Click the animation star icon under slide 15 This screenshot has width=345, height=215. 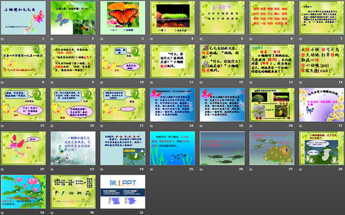[2, 126]
